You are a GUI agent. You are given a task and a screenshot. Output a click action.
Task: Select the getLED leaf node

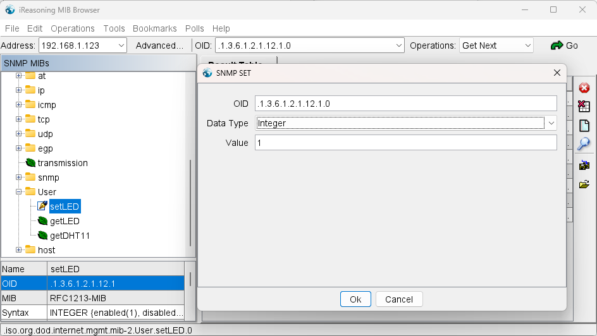coord(64,221)
